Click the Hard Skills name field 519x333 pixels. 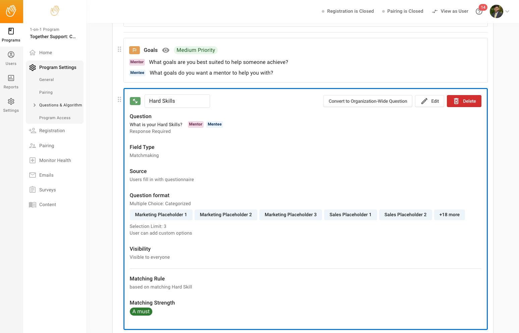coord(177,101)
